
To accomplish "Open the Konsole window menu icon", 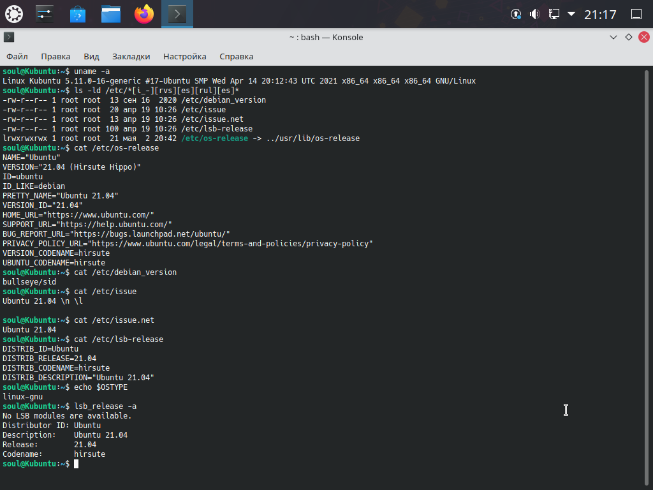I will pyautogui.click(x=9, y=37).
